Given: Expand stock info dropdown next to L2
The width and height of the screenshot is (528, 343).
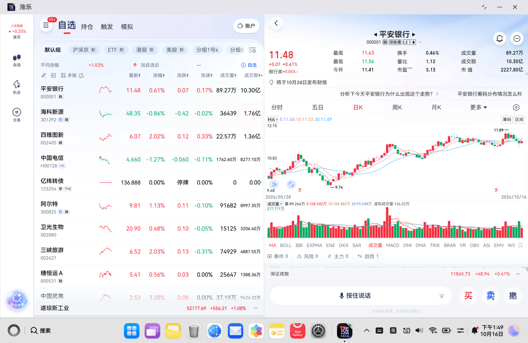Looking at the screenshot, I should click(x=420, y=42).
